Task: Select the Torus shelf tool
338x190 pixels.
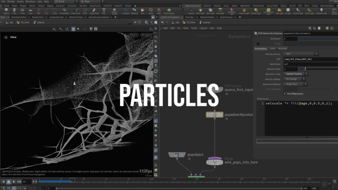Action: click(22, 11)
